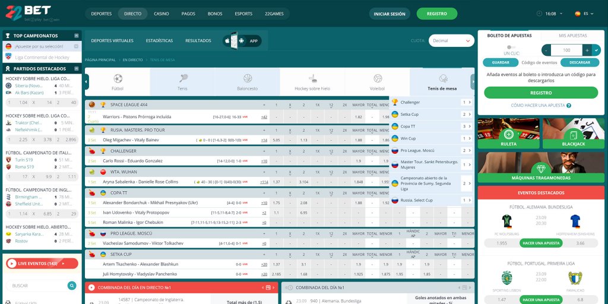Open the ESTADÍSTICAS link

coord(159,41)
